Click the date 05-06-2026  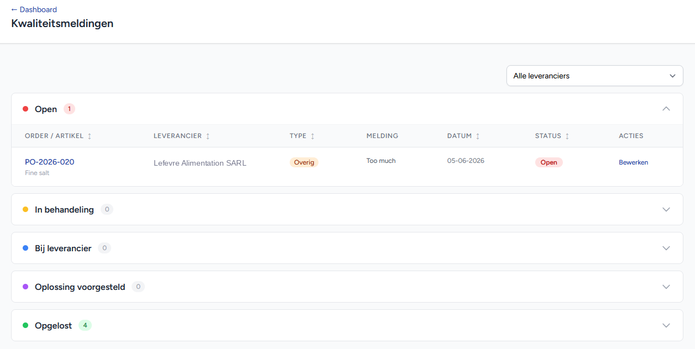tap(466, 161)
